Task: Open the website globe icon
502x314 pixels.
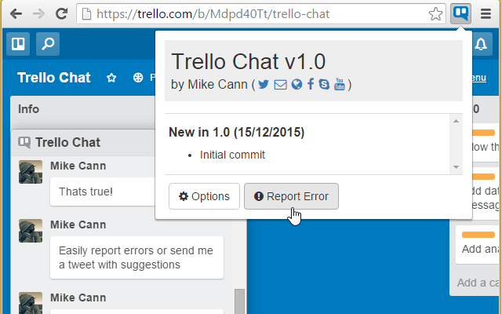Action: [296, 85]
